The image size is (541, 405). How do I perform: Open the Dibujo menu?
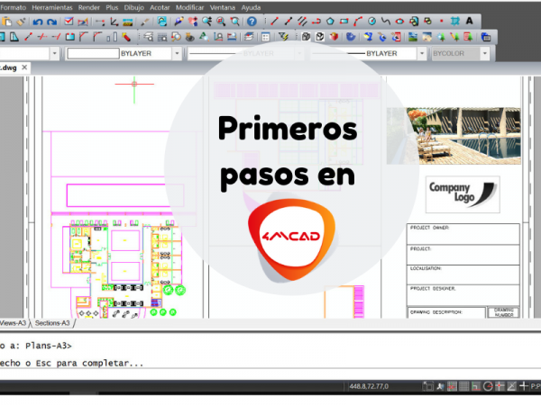133,7
